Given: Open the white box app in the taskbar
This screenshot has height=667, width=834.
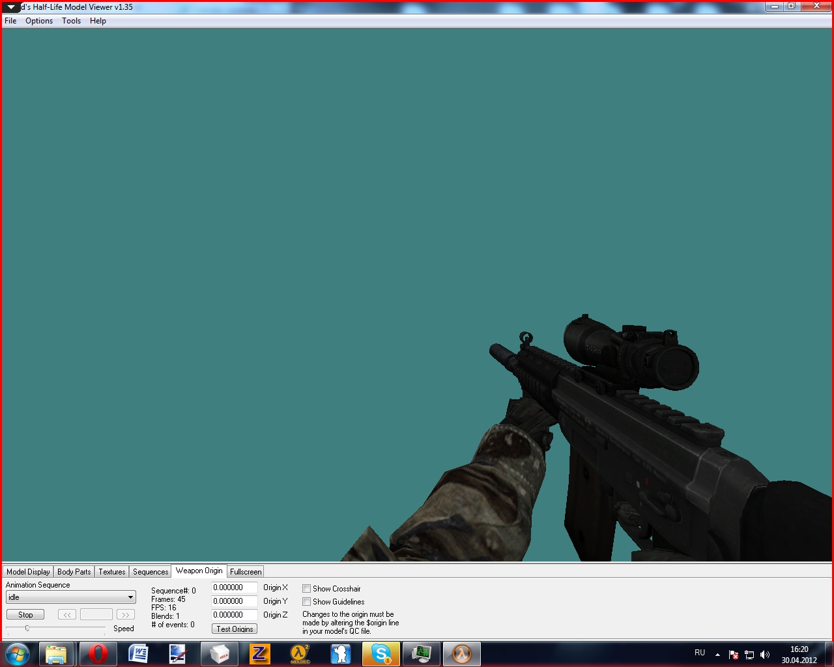Looking at the screenshot, I should click(220, 653).
